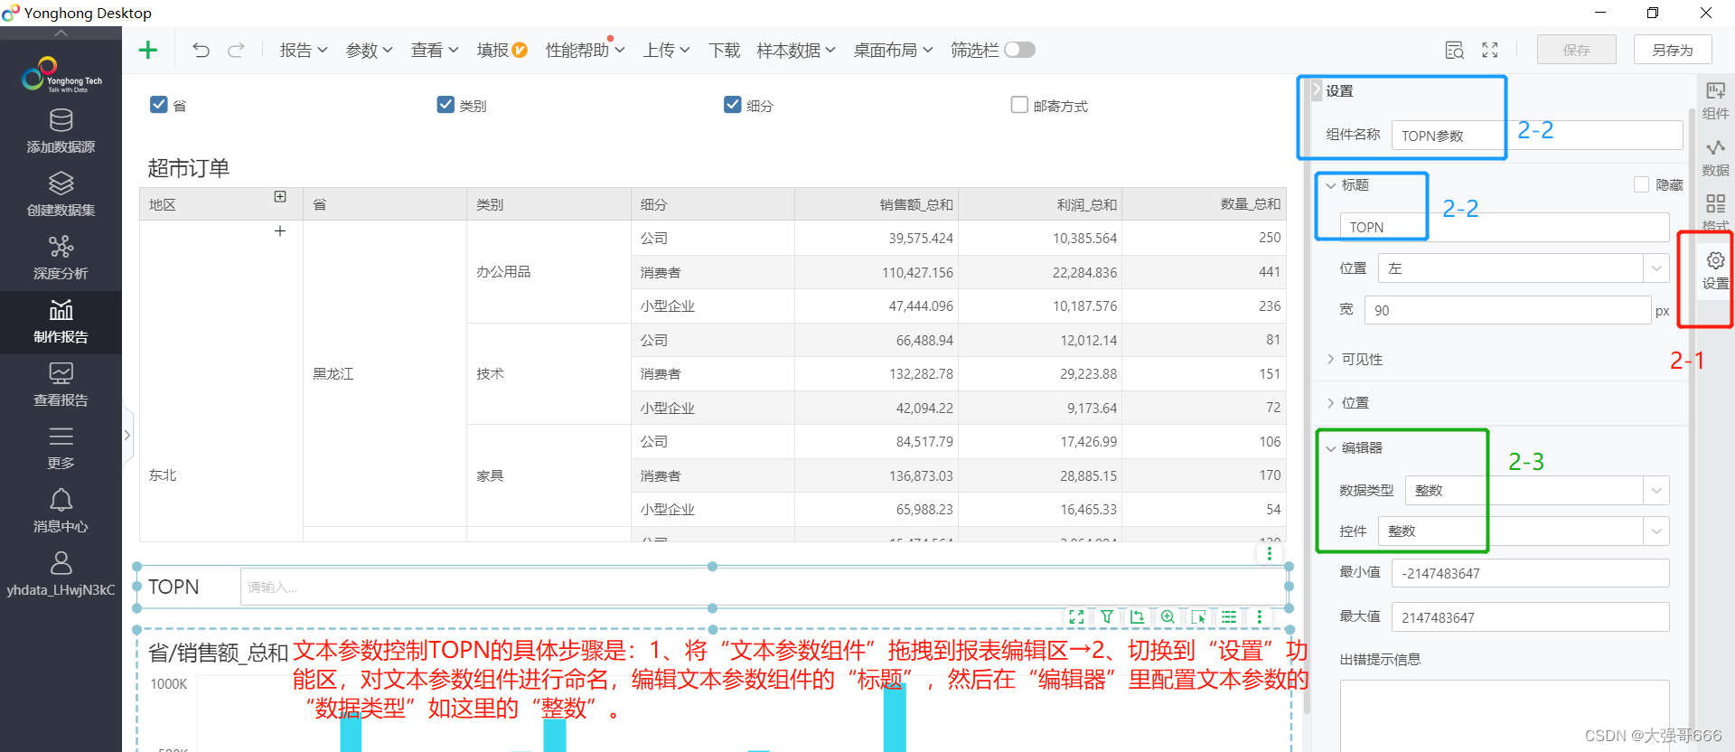Screen dimensions: 1735x752
Task: Open the 控件 dropdown showing 整数
Action: pos(1524,531)
